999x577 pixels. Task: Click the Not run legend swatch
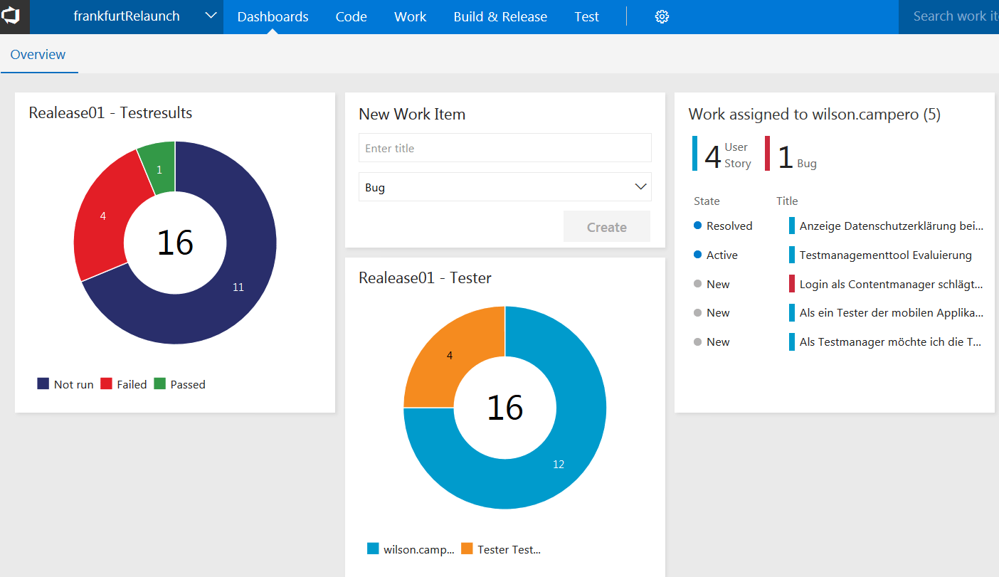[x=44, y=383]
